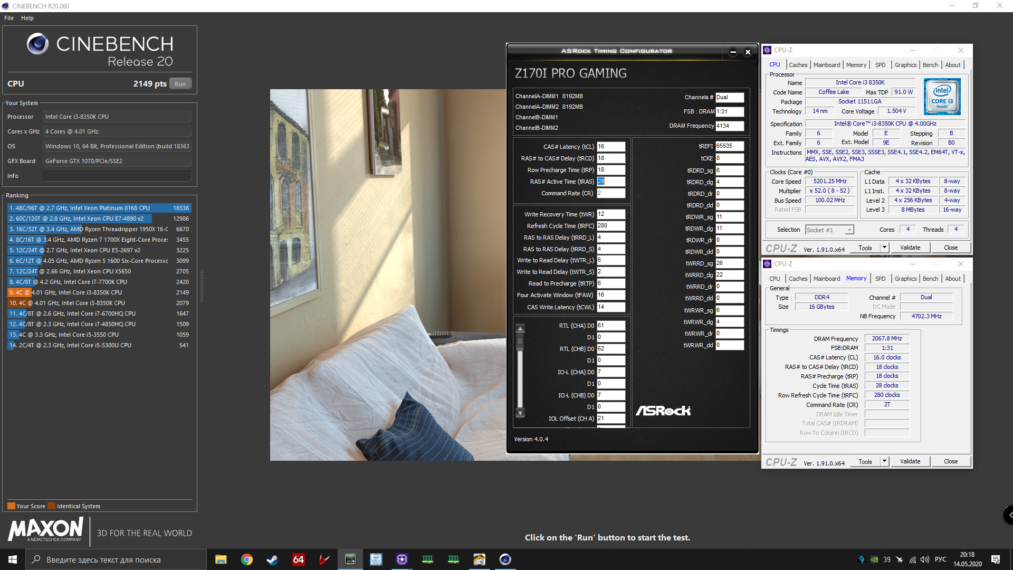1013x570 pixels.
Task: Open File Explorer from the taskbar
Action: coord(221,559)
